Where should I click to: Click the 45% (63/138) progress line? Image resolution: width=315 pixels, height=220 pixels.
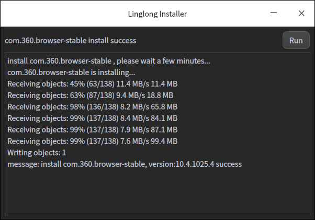pos(92,84)
